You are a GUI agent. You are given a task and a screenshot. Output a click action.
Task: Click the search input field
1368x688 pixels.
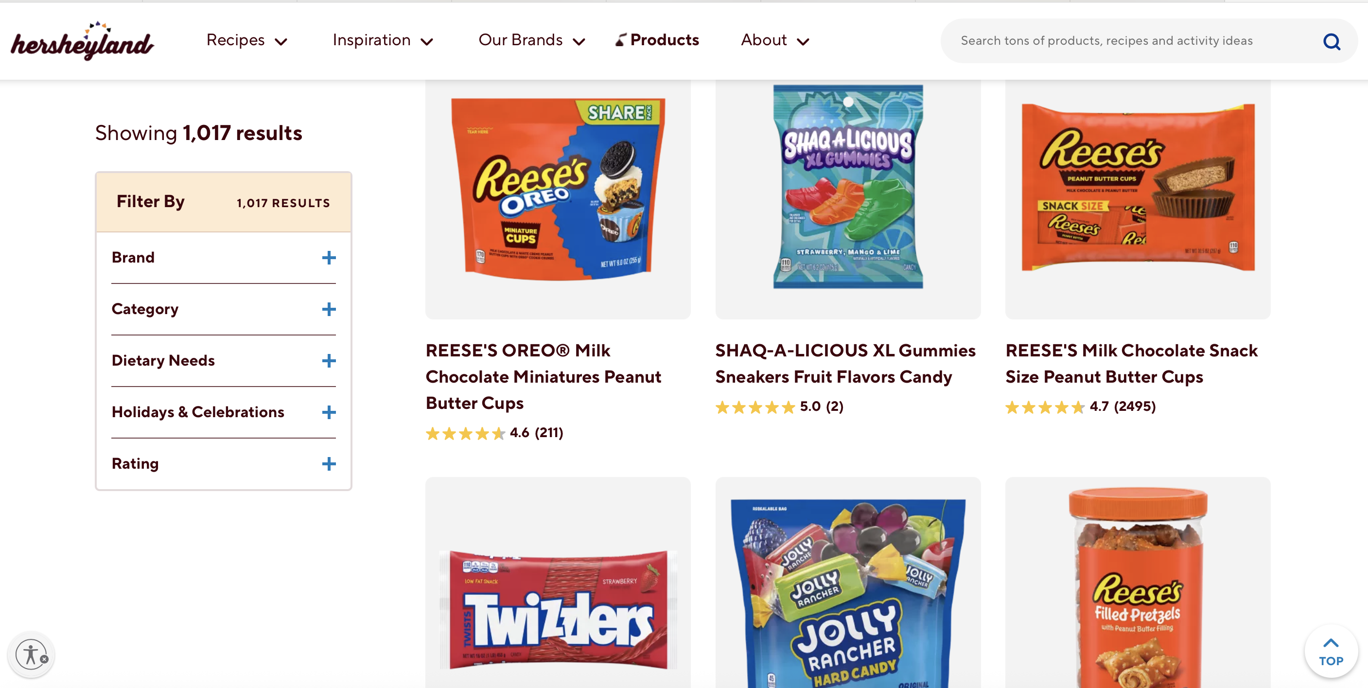(1131, 41)
